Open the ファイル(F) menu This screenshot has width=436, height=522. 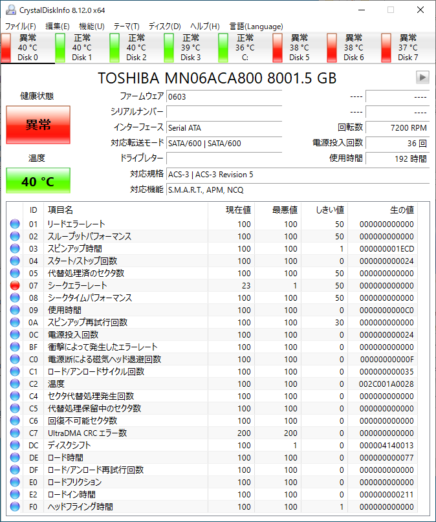coord(20,27)
